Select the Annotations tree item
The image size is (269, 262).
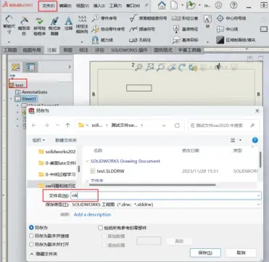(x=31, y=92)
